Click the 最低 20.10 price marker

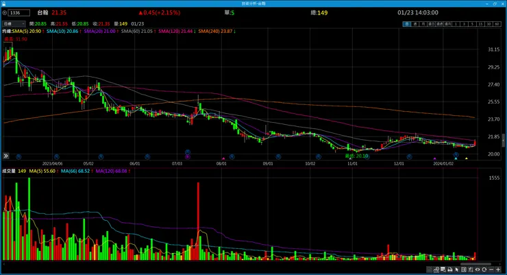pyautogui.click(x=357, y=156)
